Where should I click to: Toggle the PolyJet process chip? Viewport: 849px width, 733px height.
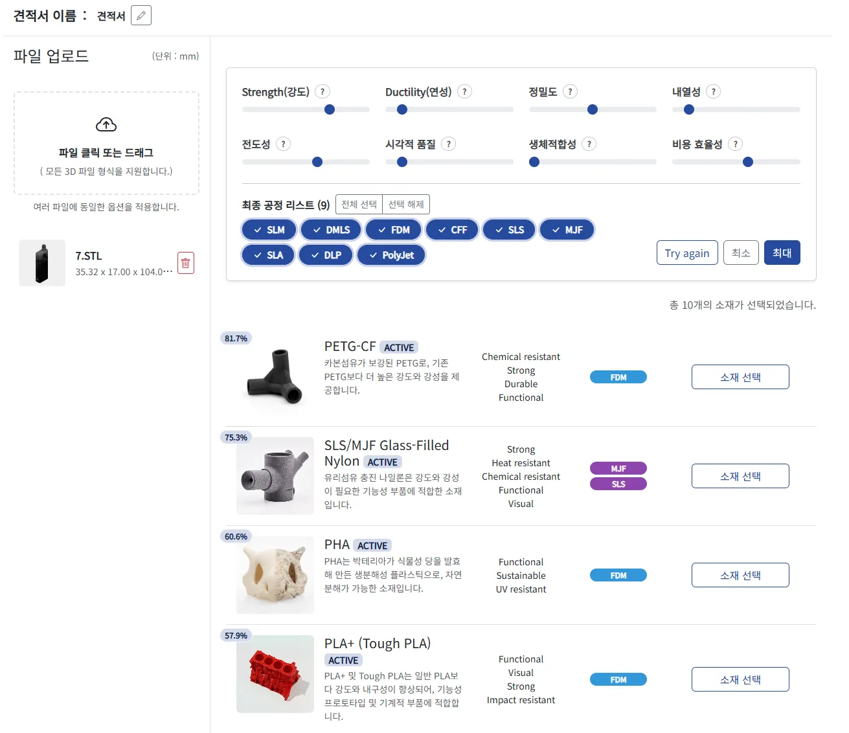coord(391,255)
